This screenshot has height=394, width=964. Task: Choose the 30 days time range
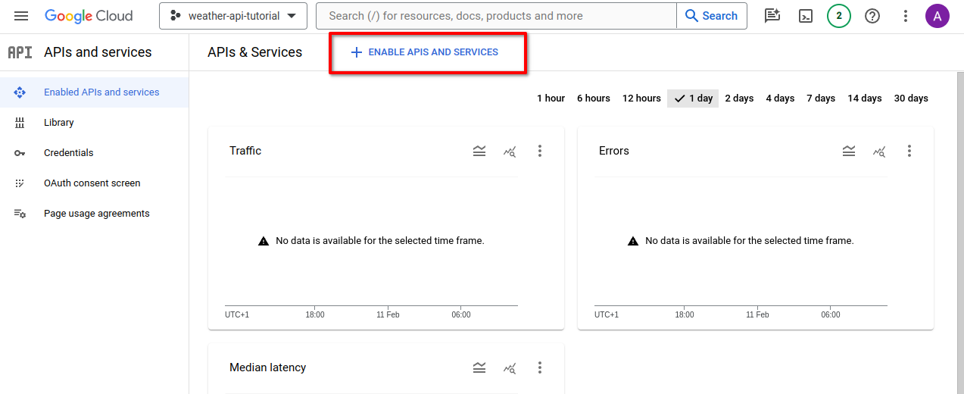coord(911,98)
